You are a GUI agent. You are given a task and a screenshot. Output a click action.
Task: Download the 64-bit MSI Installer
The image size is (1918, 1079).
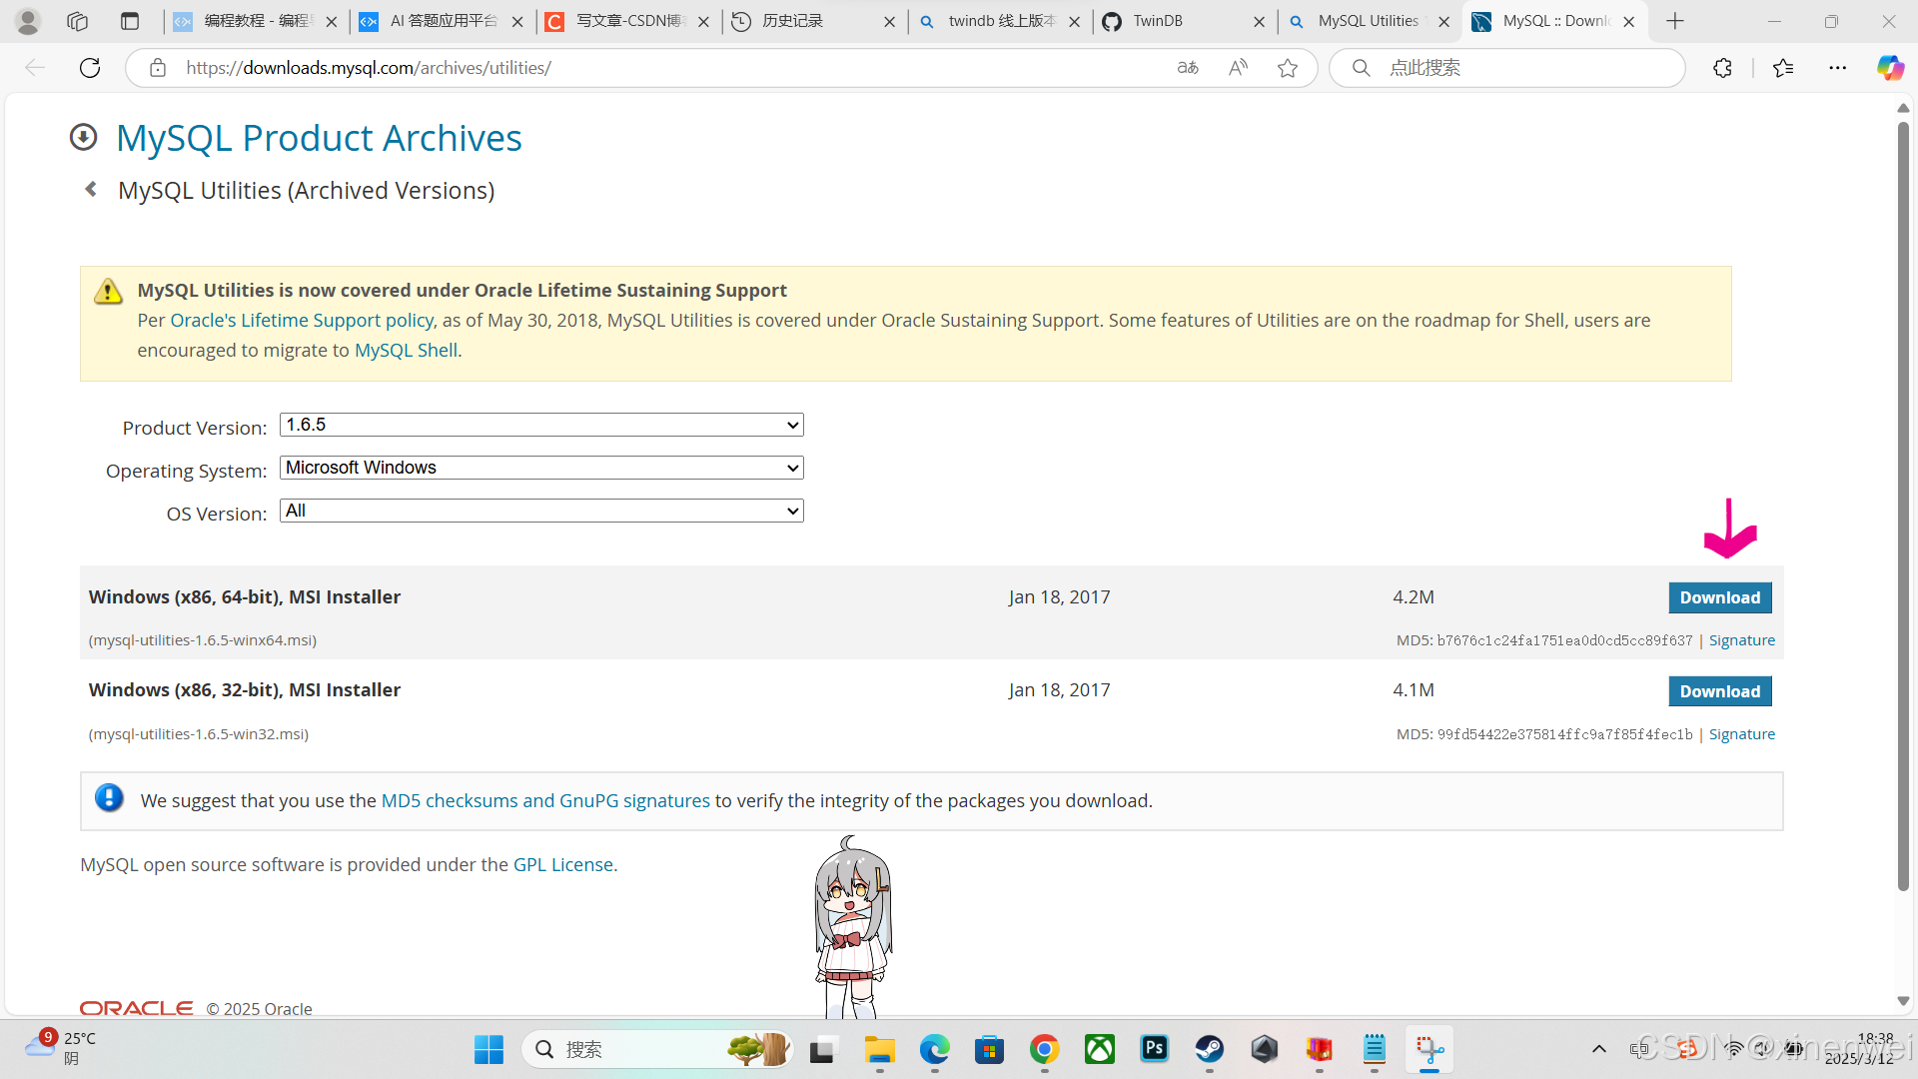[1719, 597]
